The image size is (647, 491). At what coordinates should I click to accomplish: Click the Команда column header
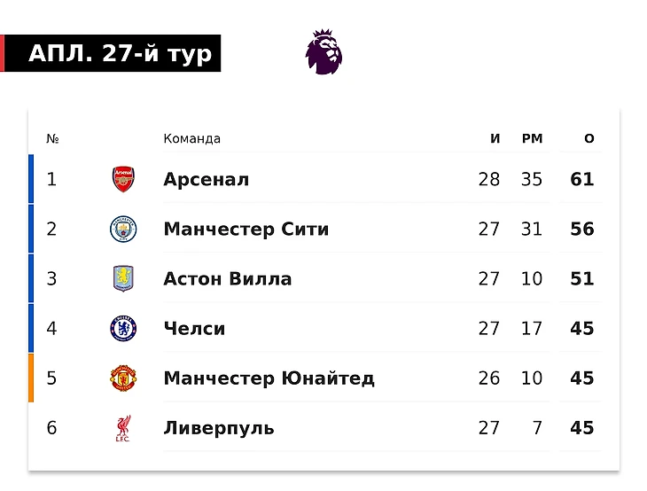coord(191,138)
